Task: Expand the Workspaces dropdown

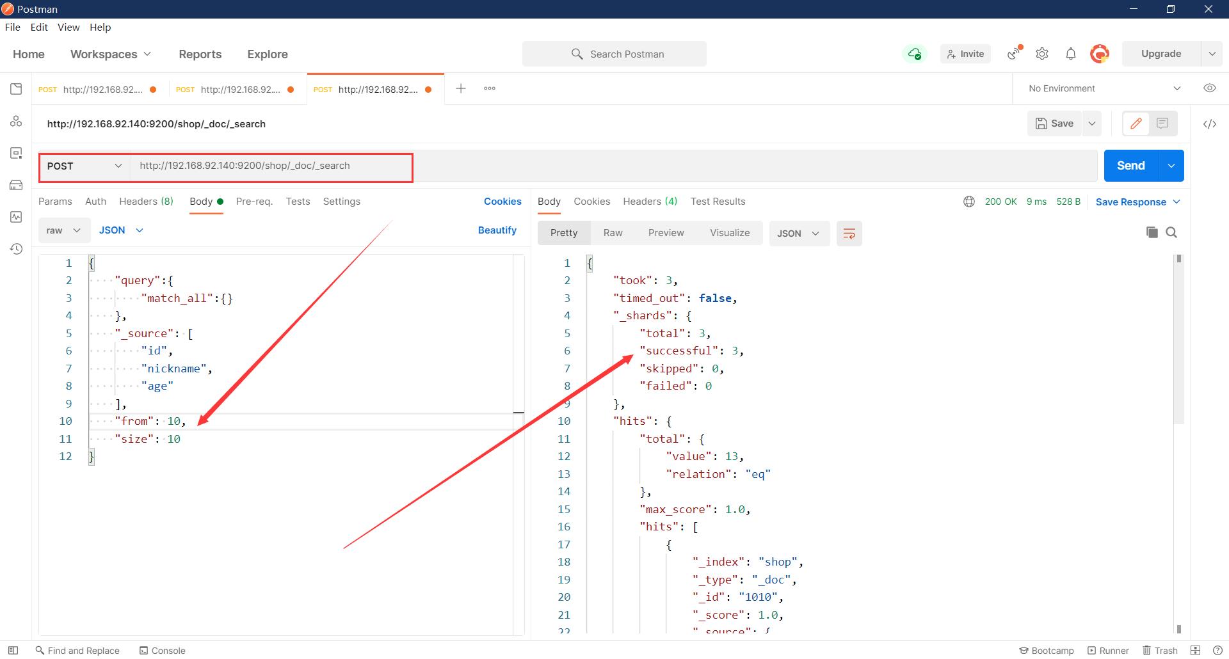Action: point(111,54)
